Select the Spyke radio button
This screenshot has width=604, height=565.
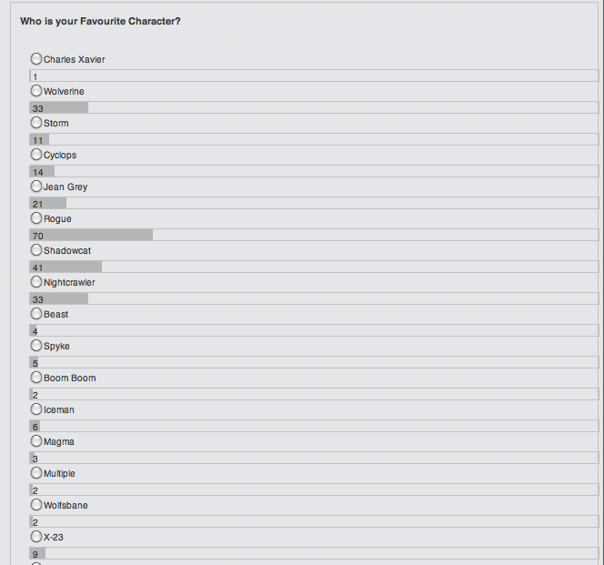tap(36, 346)
